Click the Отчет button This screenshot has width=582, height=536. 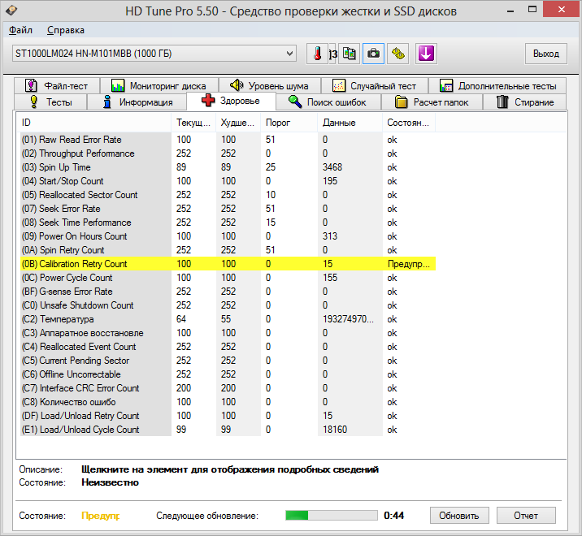pyautogui.click(x=526, y=516)
